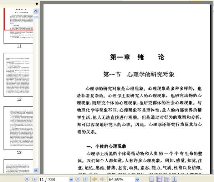Click the line starting 是非常复杂的

pos(139,96)
